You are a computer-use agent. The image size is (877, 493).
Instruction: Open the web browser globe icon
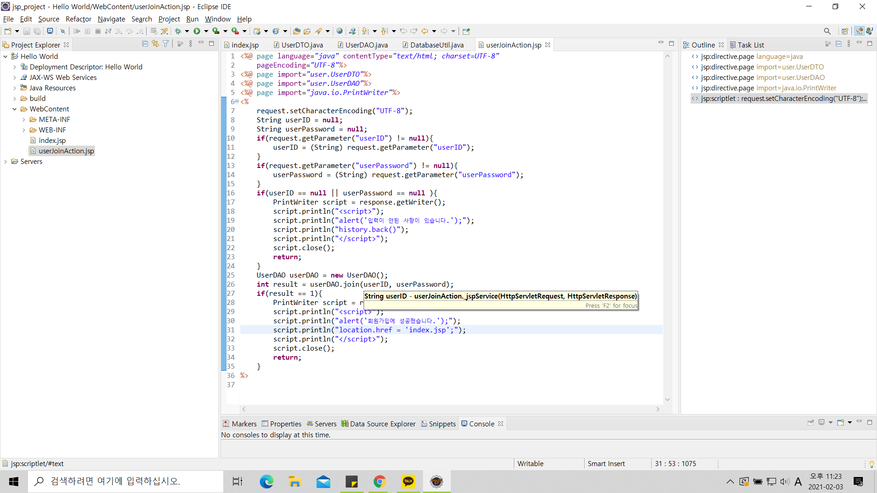click(x=339, y=31)
